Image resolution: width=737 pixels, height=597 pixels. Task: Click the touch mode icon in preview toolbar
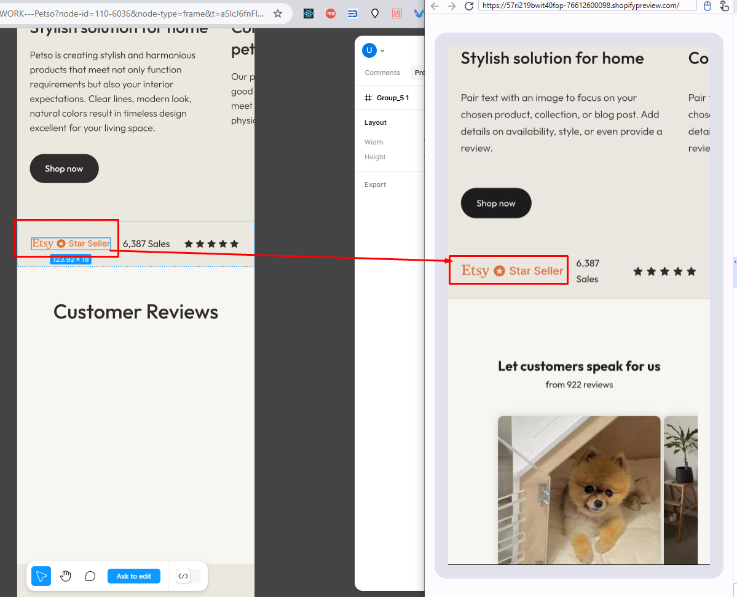pos(724,6)
